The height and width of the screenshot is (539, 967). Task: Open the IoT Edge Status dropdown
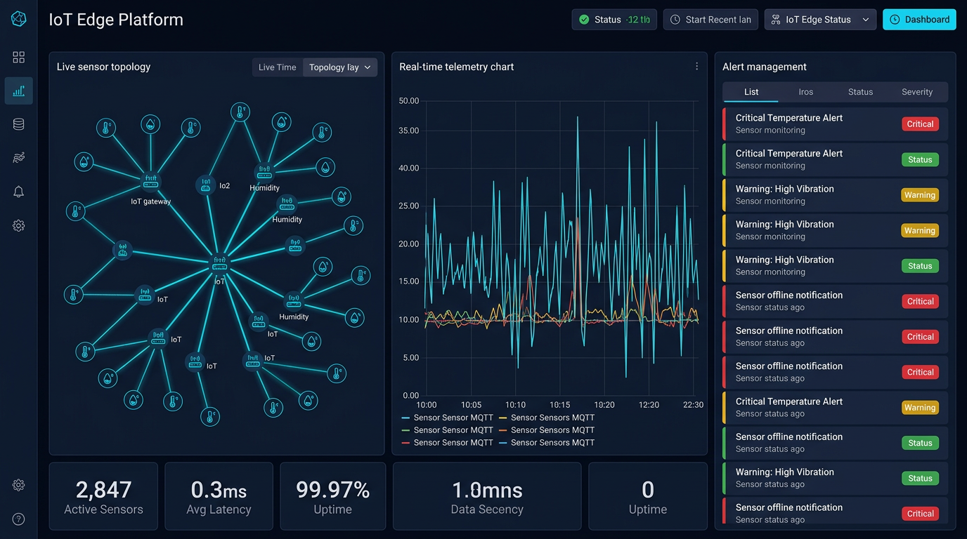point(820,20)
